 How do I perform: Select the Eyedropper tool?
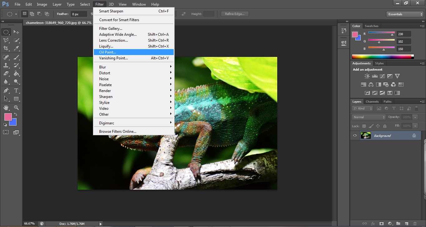[16, 48]
